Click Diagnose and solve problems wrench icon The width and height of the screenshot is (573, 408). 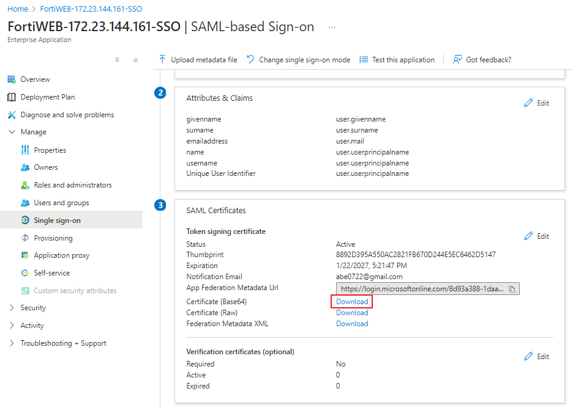coord(11,115)
